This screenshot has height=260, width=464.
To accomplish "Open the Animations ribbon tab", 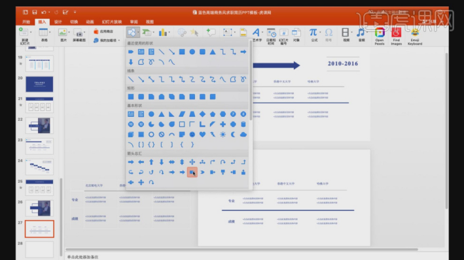I will 90,22.
